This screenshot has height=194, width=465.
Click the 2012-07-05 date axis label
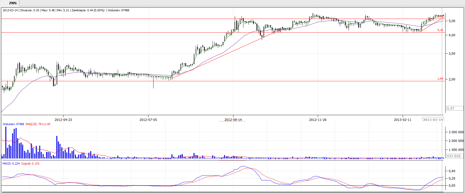[x=148, y=120]
